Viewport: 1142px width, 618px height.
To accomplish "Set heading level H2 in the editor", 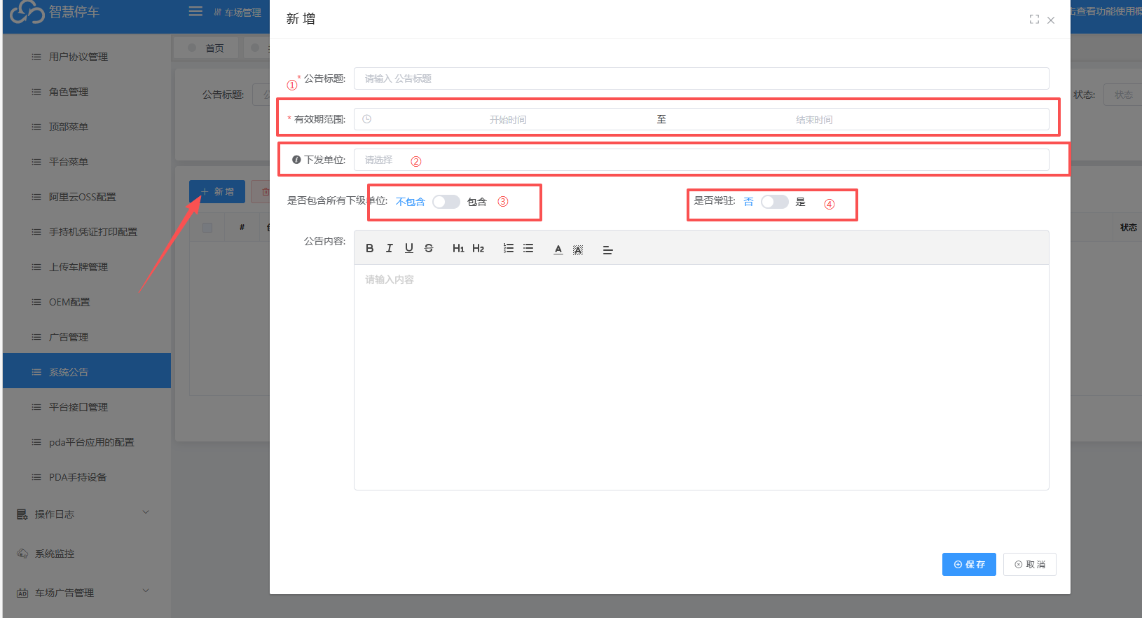I will click(x=479, y=248).
